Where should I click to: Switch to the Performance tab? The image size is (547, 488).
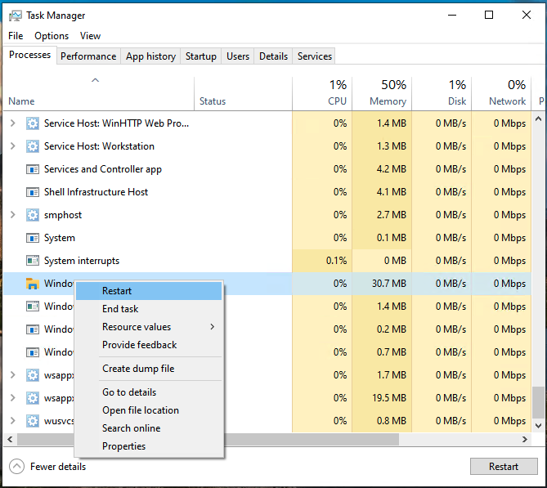coord(88,56)
